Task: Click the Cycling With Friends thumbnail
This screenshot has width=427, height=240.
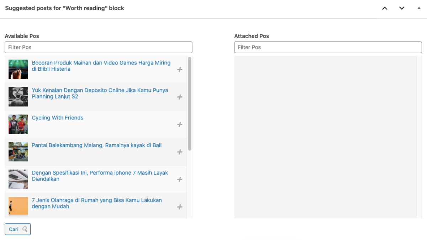Action: click(18, 124)
